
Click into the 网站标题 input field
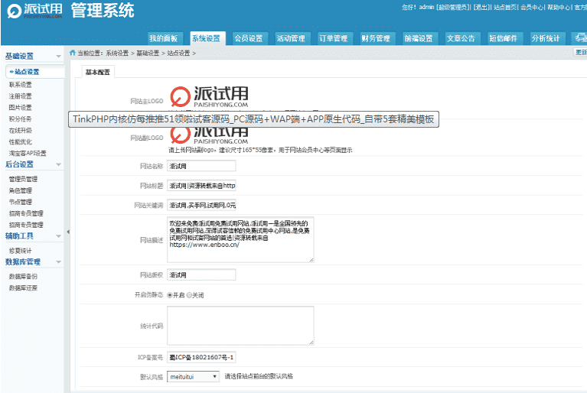[x=201, y=186]
